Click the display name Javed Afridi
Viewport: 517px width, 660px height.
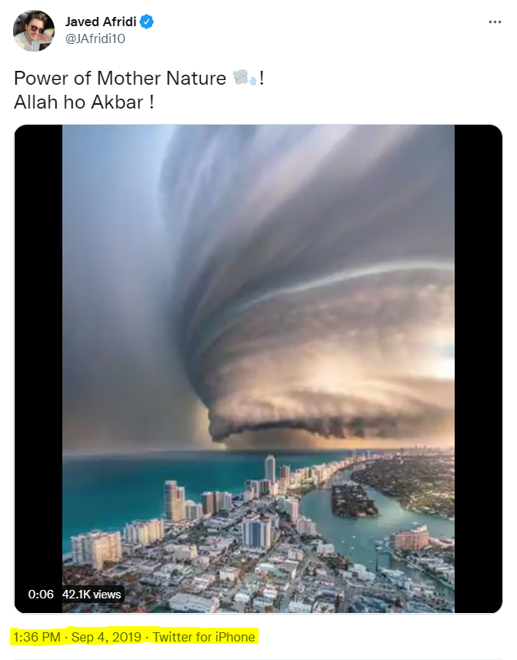(x=101, y=22)
